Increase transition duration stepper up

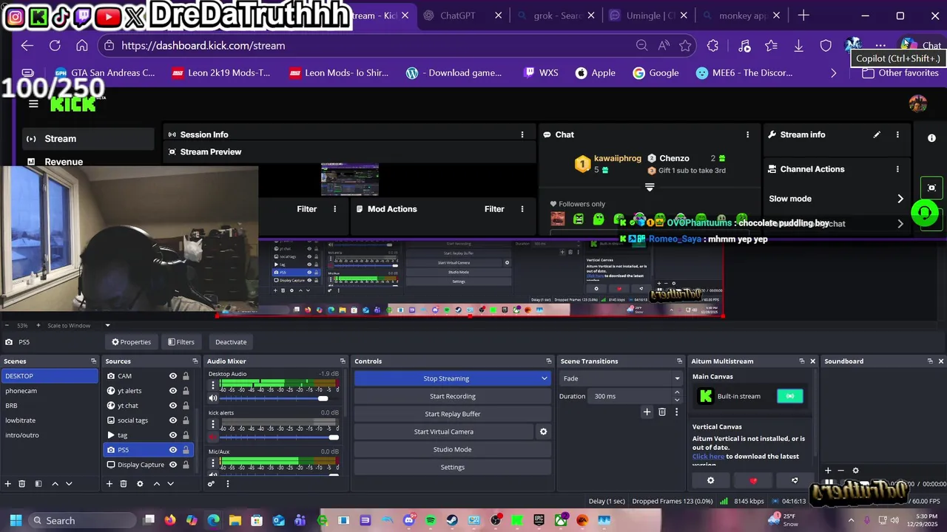click(x=676, y=393)
